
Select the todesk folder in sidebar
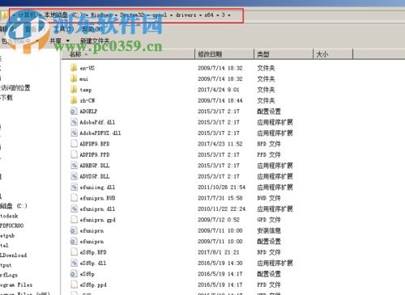pos(9,216)
